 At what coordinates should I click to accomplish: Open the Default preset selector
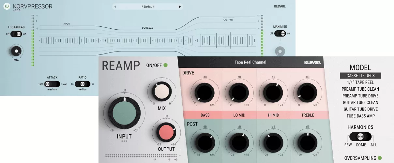[147, 7]
